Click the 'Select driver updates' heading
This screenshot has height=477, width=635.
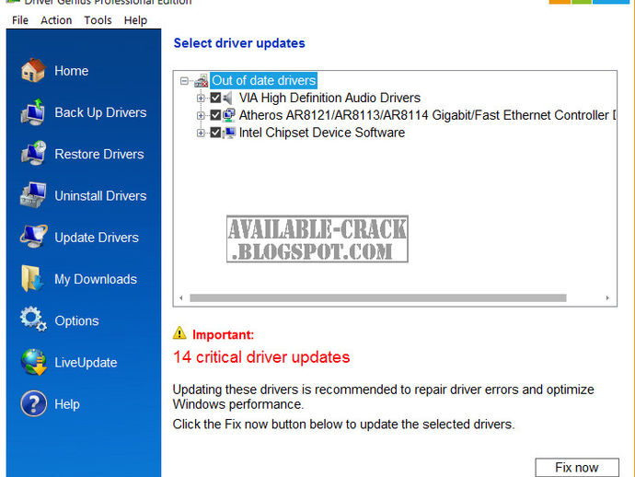pyautogui.click(x=239, y=43)
